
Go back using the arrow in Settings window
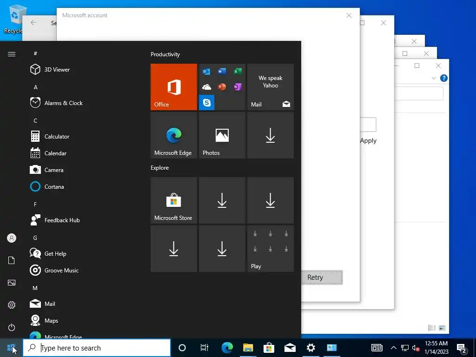tap(33, 22)
